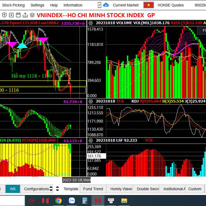Image resolution: width=206 pixels, height=206 pixels.
Task: Click the stepper arrows beside Template
Action: tap(57, 188)
